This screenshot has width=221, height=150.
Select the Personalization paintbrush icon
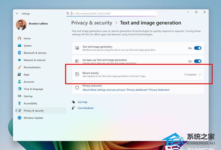(20, 67)
